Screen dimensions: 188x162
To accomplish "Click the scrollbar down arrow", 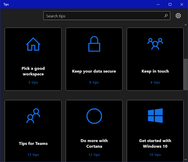I will click(185, 159).
